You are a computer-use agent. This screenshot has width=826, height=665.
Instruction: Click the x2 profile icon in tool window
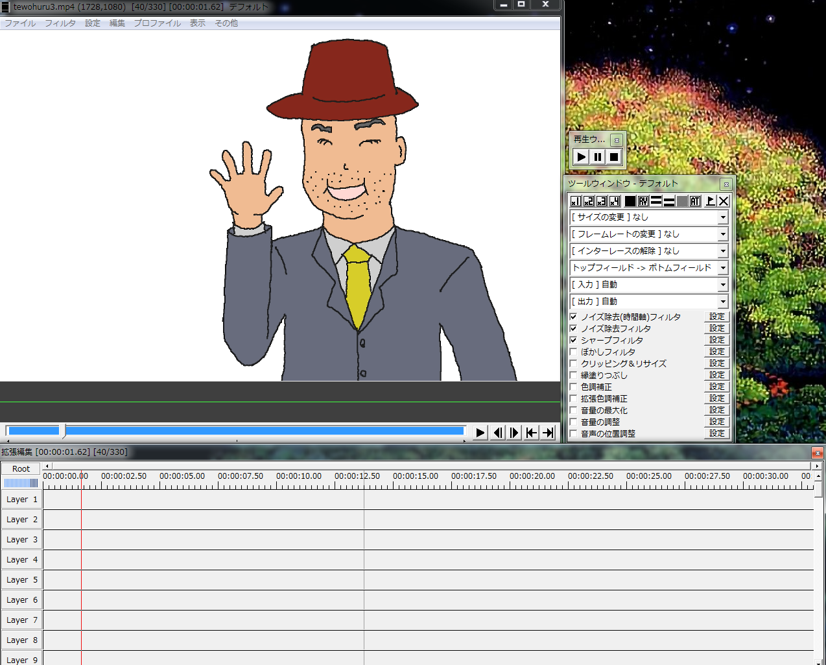click(589, 201)
